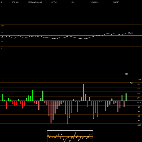Image resolution: width=142 pixels, height=142 pixels.
Task: Click the 'SI(TM)' header label
Action: [x=54, y=2]
